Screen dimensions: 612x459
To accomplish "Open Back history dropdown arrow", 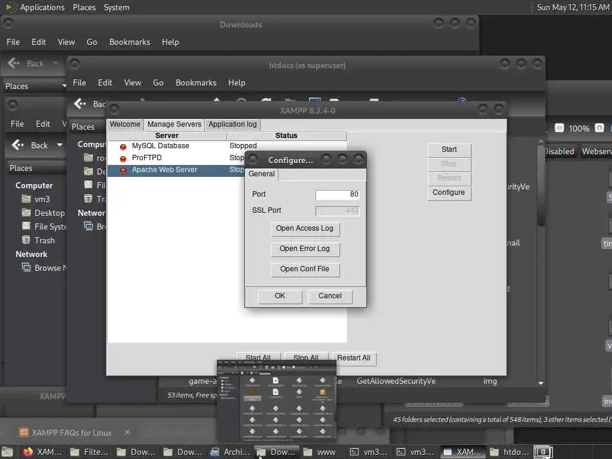I will click(x=60, y=145).
